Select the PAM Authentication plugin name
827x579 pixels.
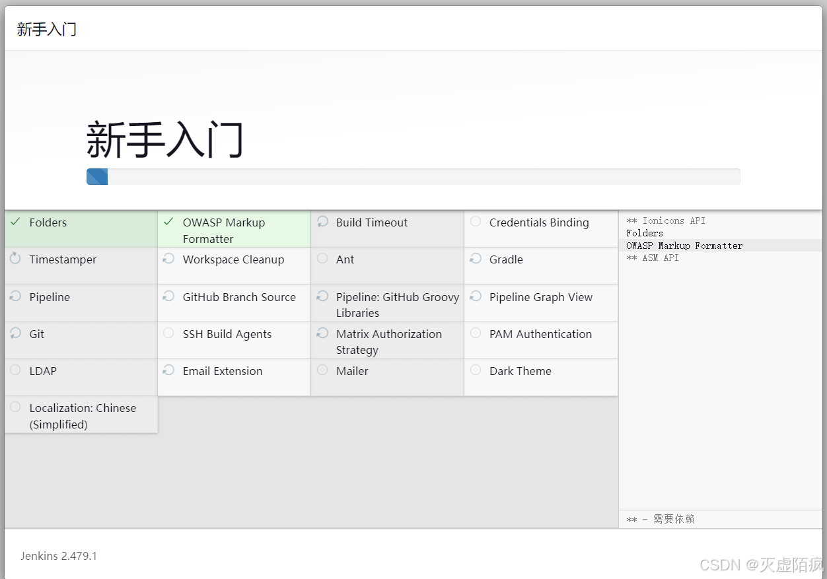point(540,334)
